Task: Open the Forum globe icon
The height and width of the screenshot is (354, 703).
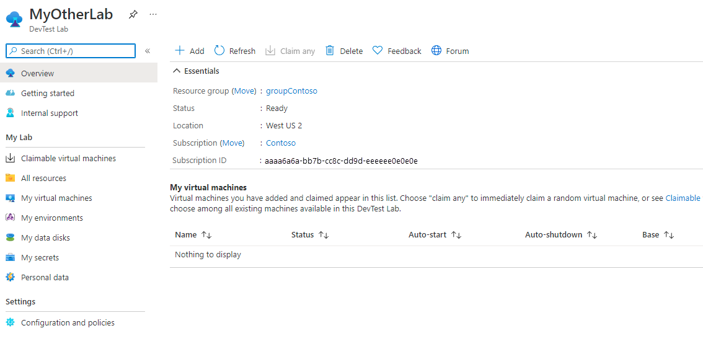Action: (x=436, y=51)
